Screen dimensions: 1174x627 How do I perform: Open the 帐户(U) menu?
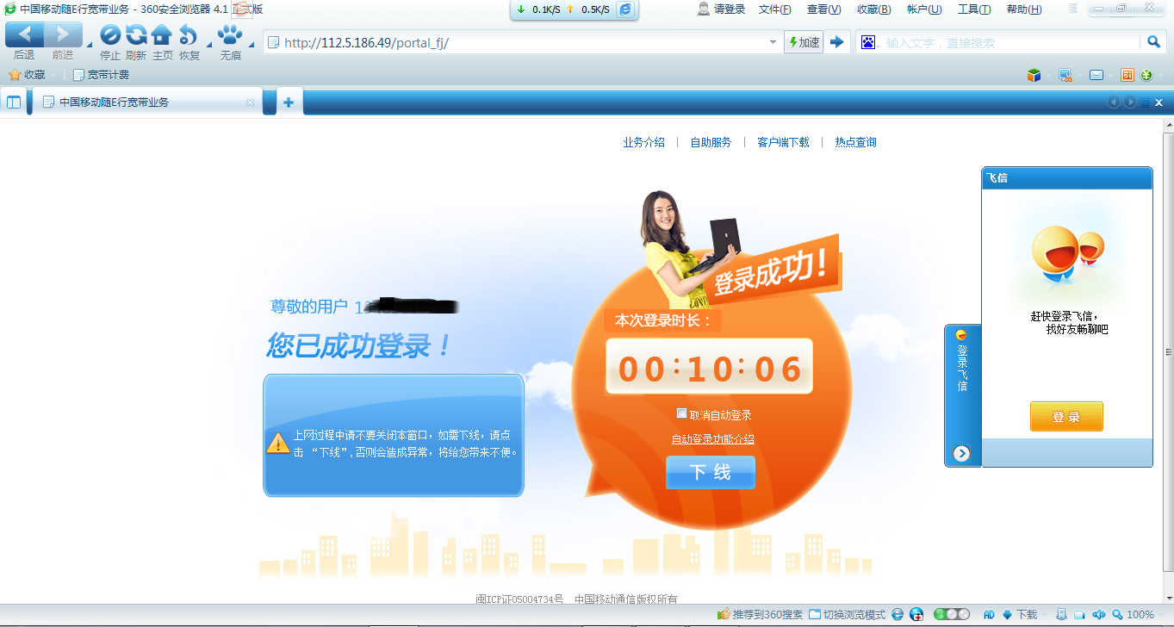pos(923,9)
